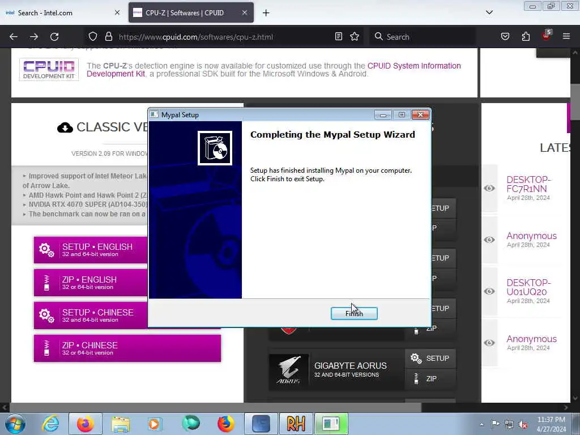The width and height of the screenshot is (580, 435).
Task: Open Firefox taskbar icon next to IE
Action: 86,424
